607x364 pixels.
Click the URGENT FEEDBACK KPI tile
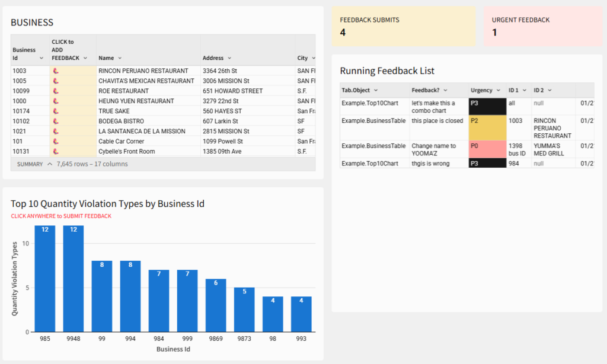[542, 26]
